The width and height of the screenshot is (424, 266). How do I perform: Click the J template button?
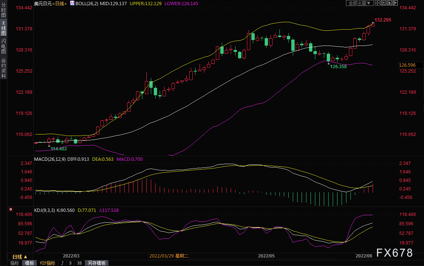point(62,263)
